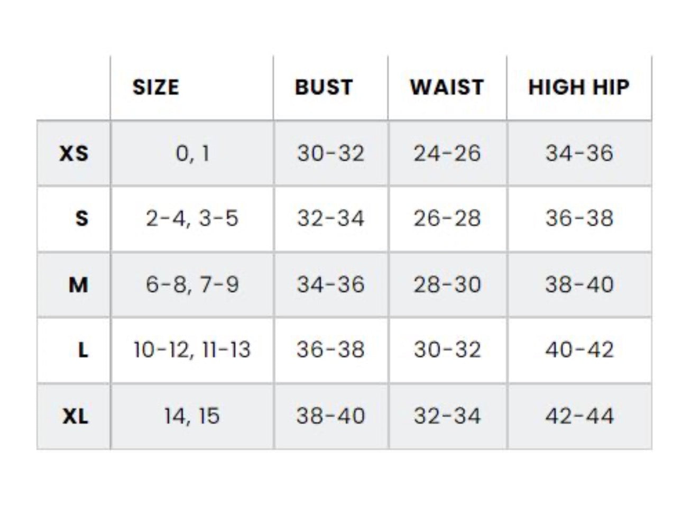Screen dimensions: 682x505
Task: Select the XL row label
Action: [x=76, y=416]
